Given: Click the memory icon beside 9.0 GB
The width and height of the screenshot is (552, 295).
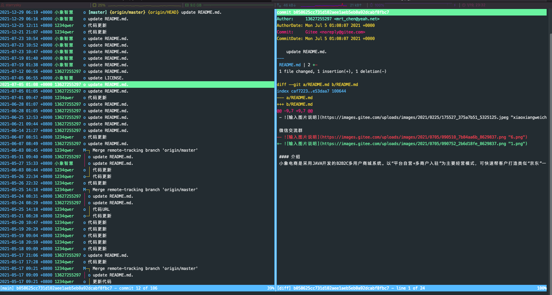Looking at the screenshot, I should [x=187, y=5].
